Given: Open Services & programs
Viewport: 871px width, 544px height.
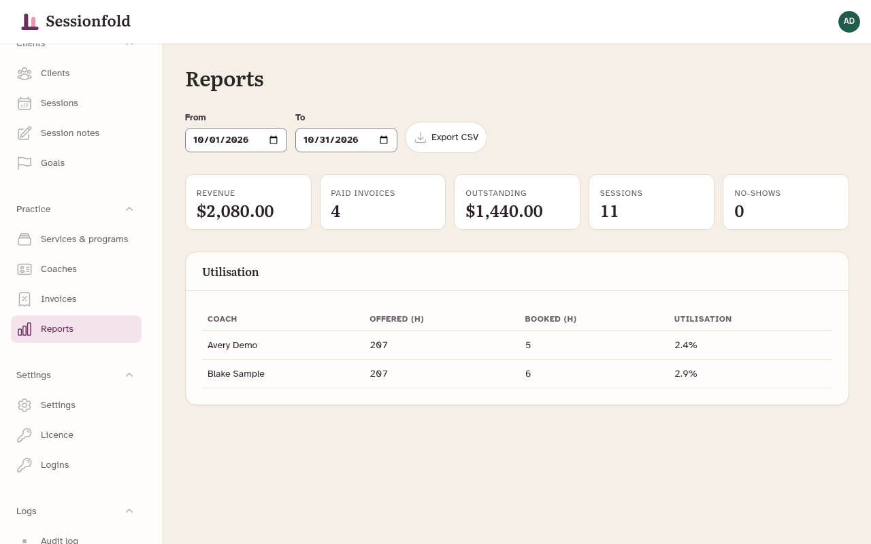Looking at the screenshot, I should pyautogui.click(x=76, y=239).
